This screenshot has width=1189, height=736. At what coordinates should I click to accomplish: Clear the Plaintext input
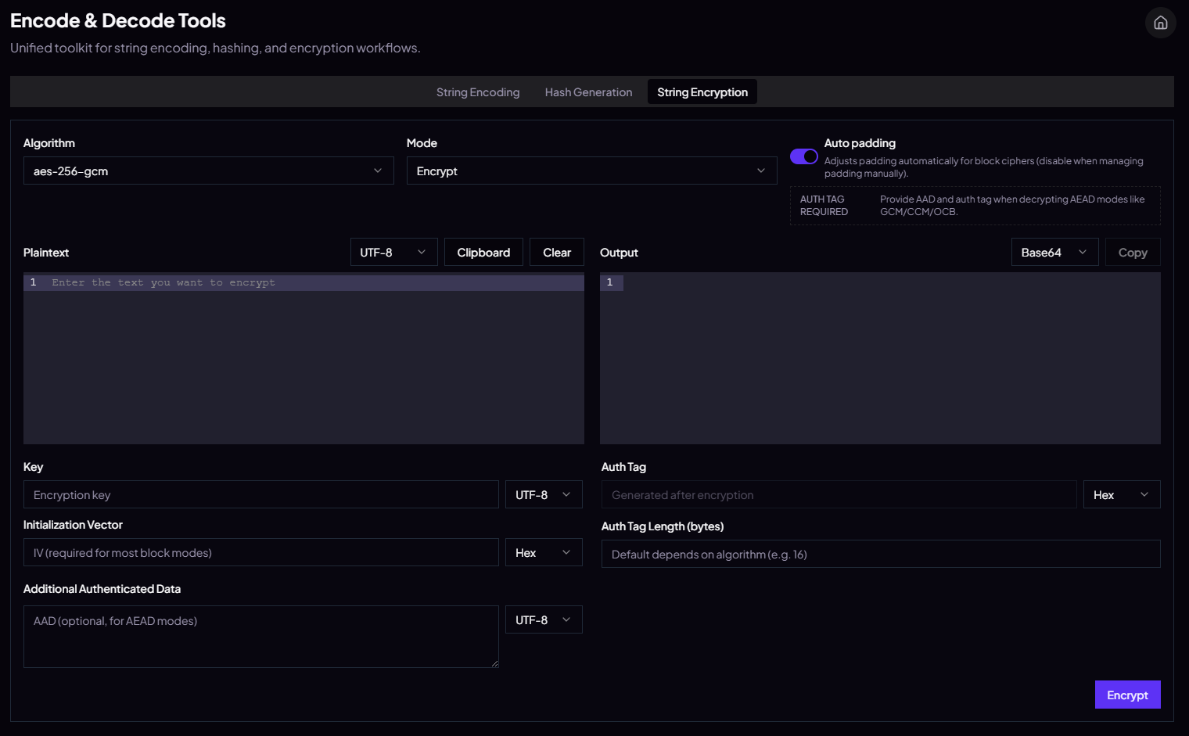(x=556, y=252)
